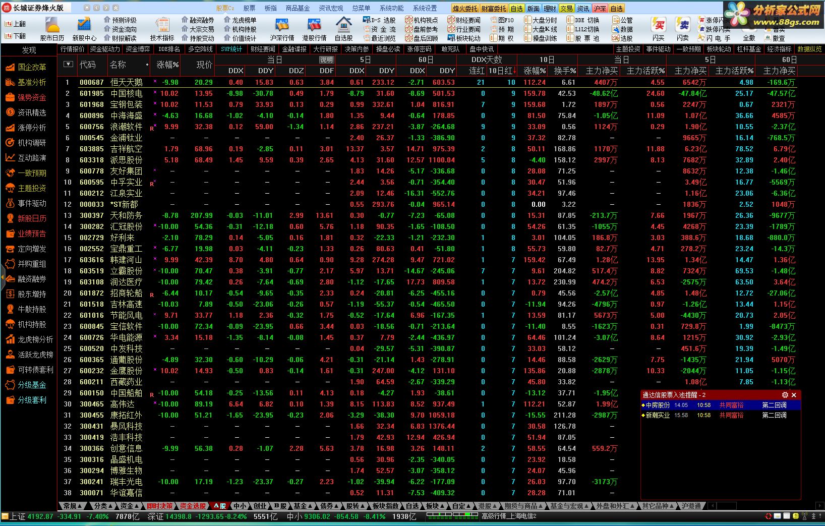This screenshot has width=825, height=526.
Task: Open 国企改革 in the left sidebar
Action: 26,67
